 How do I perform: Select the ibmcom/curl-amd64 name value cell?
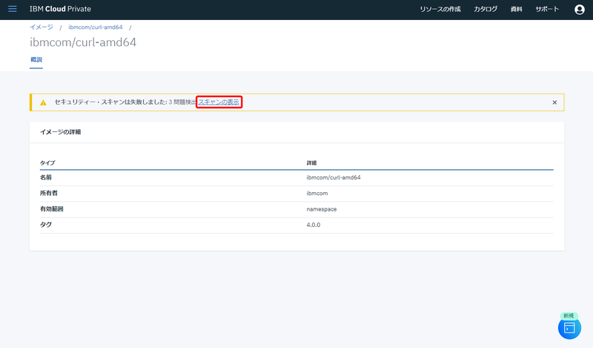click(x=334, y=177)
